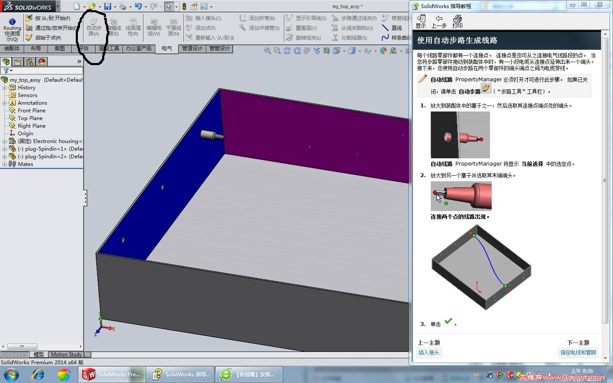613x383 pixels.
Task: Click the Edit Appearance color ball icon
Action: tap(384, 51)
